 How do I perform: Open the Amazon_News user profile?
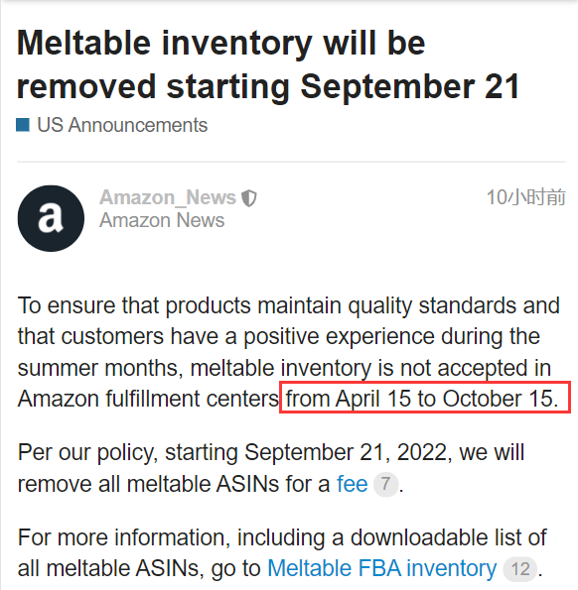coord(168,197)
